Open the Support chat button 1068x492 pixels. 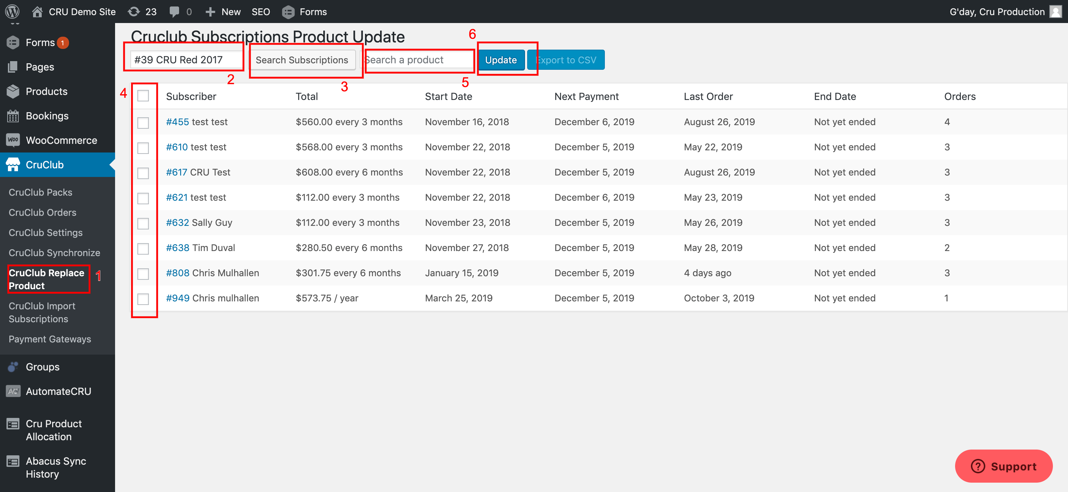point(1003,466)
